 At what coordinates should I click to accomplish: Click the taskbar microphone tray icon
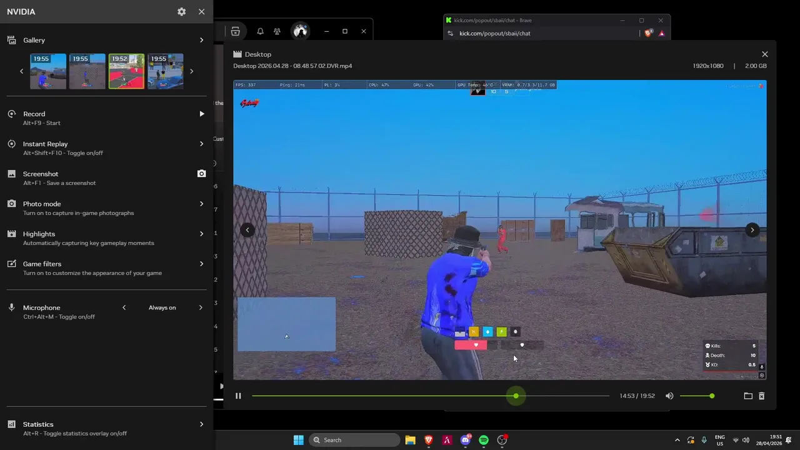pos(704,440)
